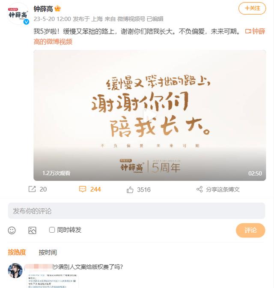274x288 pixels.
Task: Click the share icon beside 分享这条博文
Action: 200,189
